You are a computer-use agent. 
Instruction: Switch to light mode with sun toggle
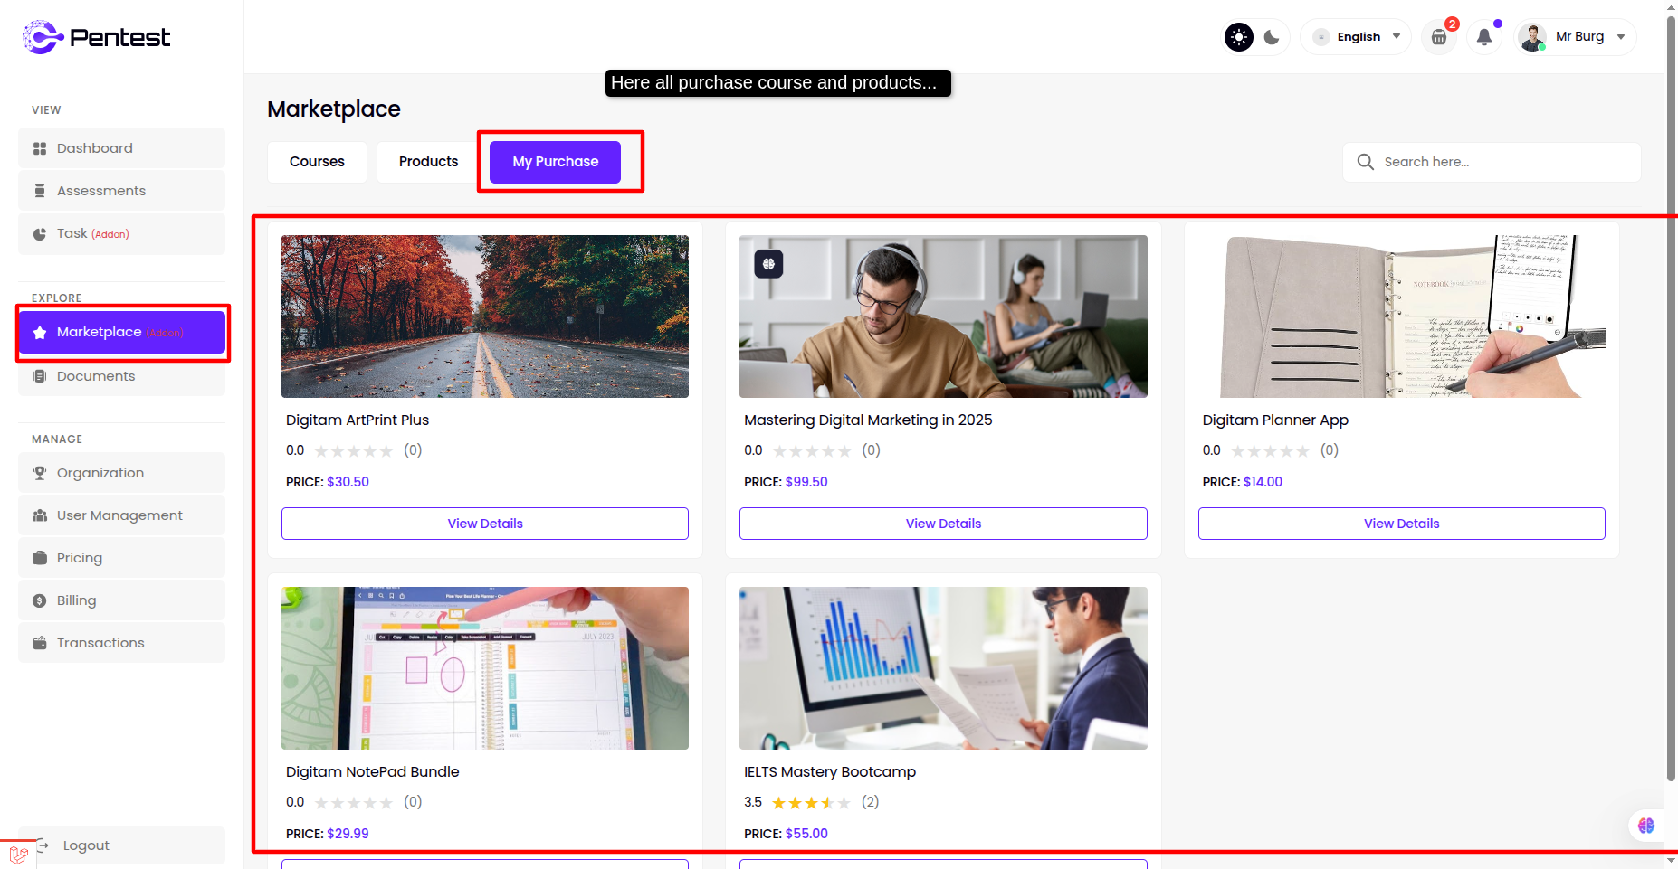1239,37
